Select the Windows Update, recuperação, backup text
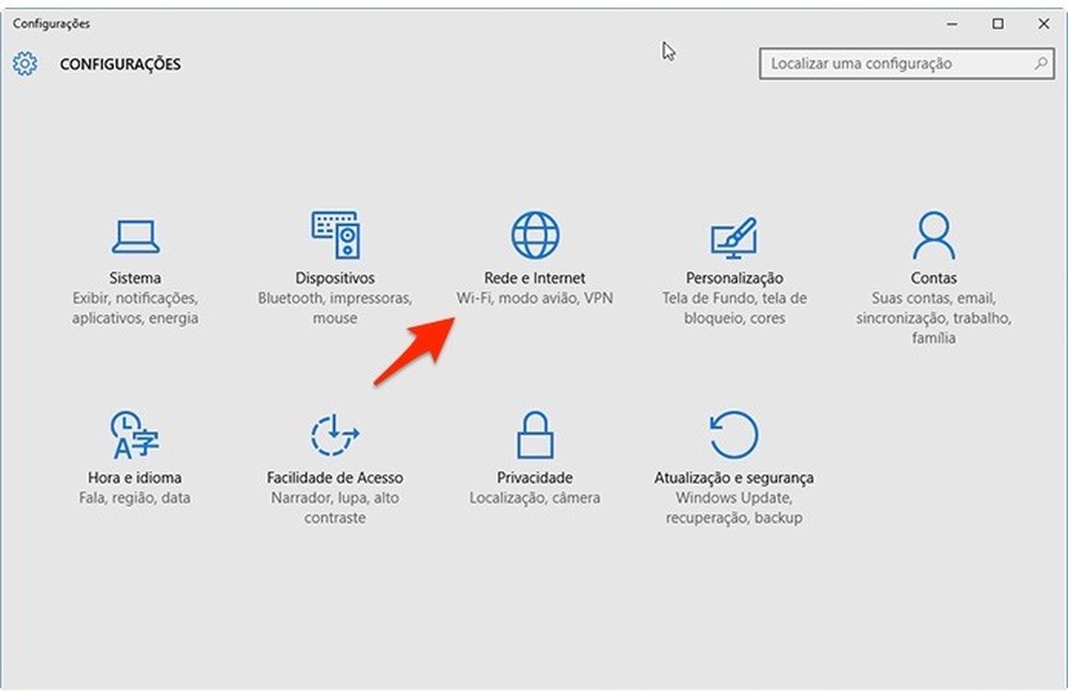 pyautogui.click(x=733, y=508)
